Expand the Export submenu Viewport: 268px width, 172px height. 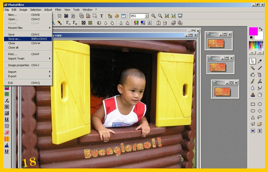tap(28, 76)
